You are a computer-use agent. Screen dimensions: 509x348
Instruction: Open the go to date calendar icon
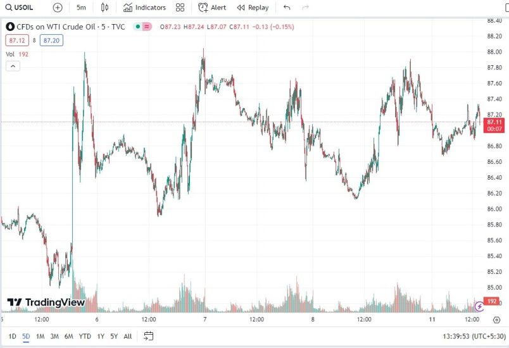[x=149, y=336]
